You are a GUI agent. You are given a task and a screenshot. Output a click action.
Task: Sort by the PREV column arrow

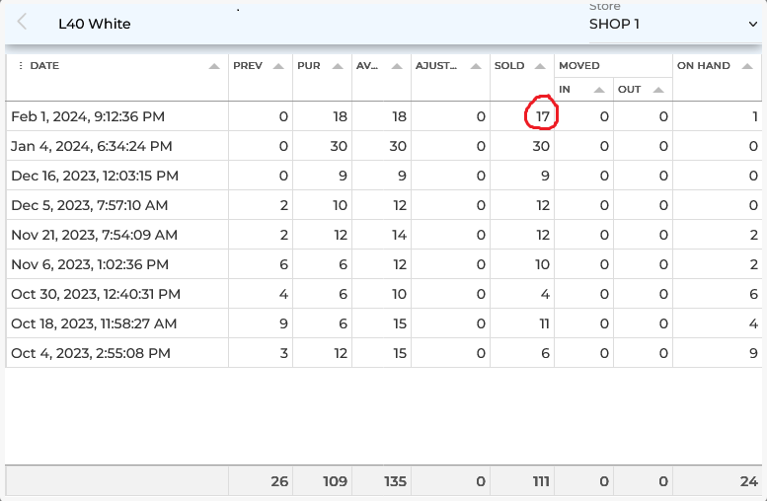coord(278,66)
